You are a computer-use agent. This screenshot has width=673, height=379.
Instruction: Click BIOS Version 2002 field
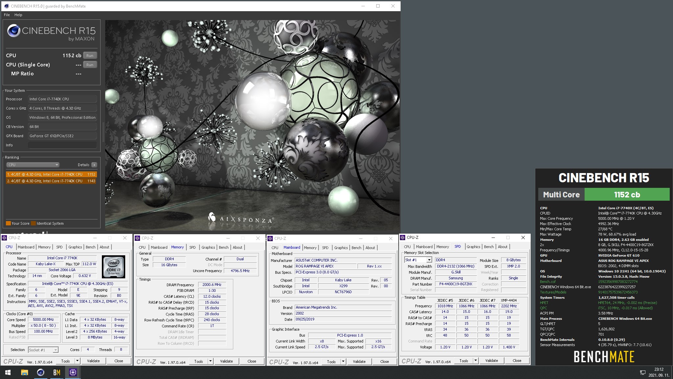(343, 313)
